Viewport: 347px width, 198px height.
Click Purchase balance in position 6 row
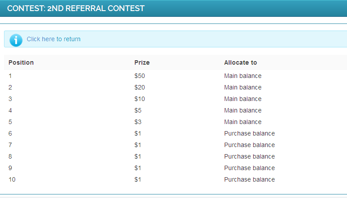coord(249,133)
